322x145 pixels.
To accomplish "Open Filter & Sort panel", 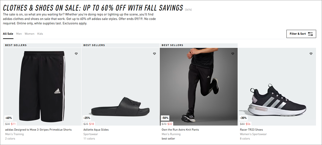I will 301,34.
